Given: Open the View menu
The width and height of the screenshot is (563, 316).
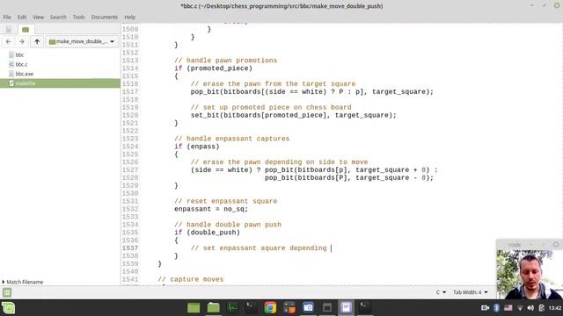Looking at the screenshot, I should click(x=38, y=18).
